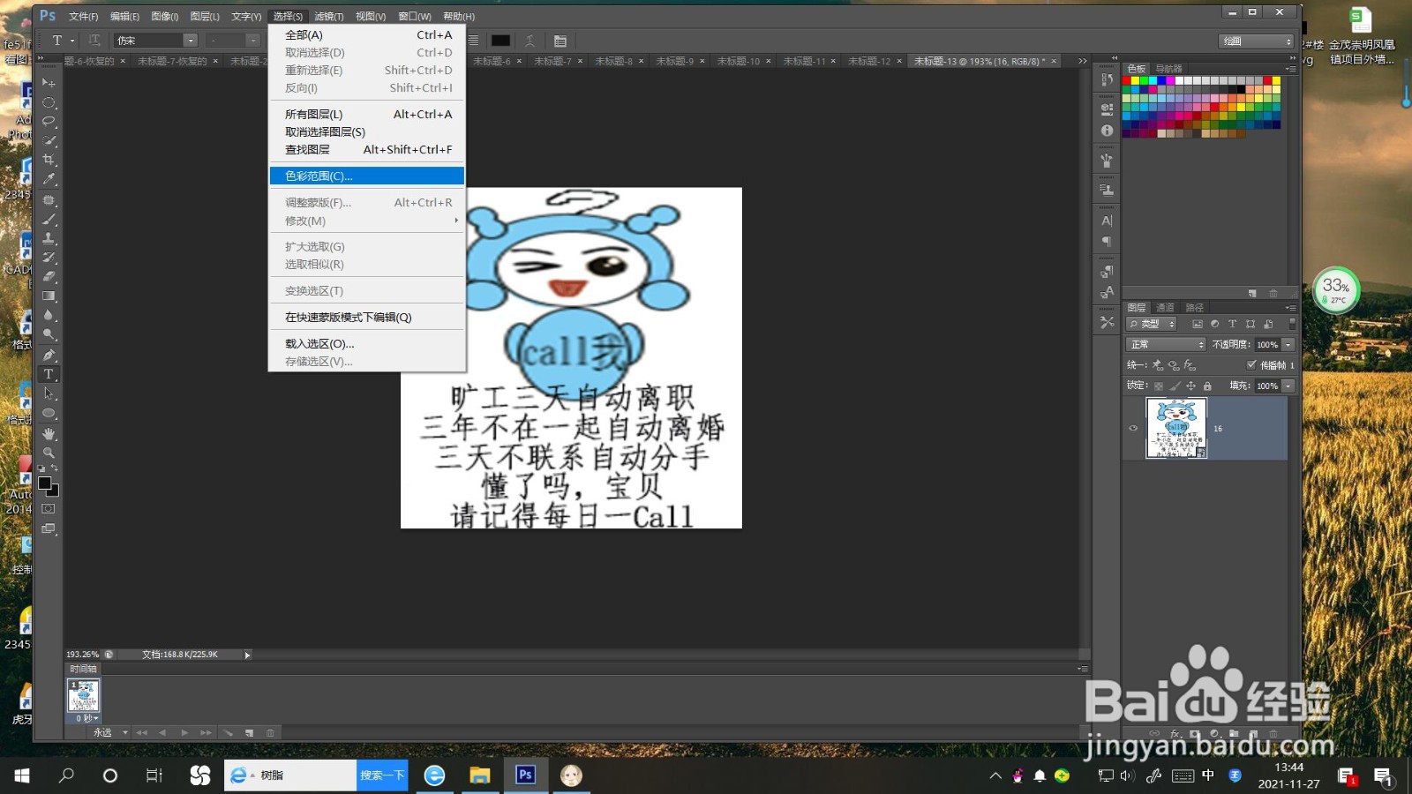
Task: Select the Quick Selection tool
Action: [x=49, y=140]
